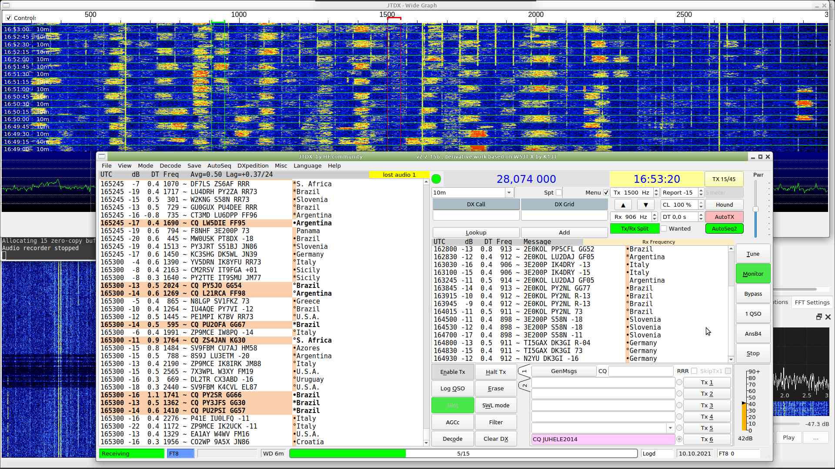The width and height of the screenshot is (835, 469).
Task: Click the undock icon beside FFT Settings
Action: tap(818, 317)
